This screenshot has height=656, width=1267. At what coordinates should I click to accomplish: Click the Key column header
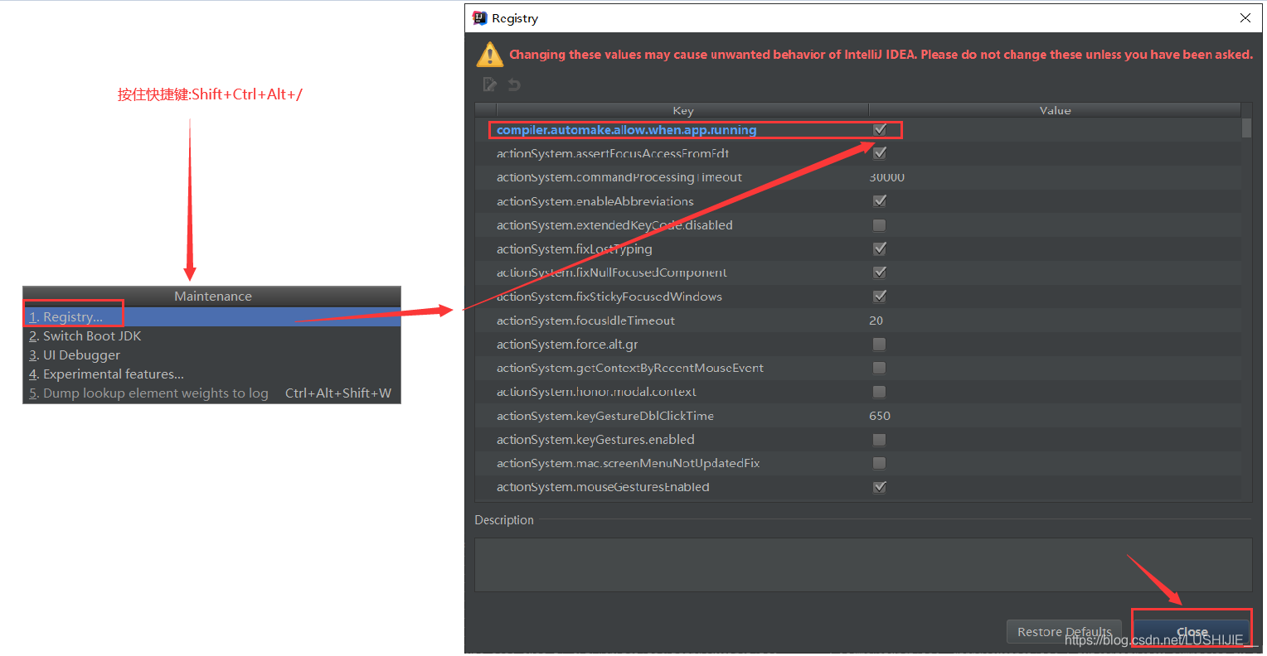[x=682, y=110]
